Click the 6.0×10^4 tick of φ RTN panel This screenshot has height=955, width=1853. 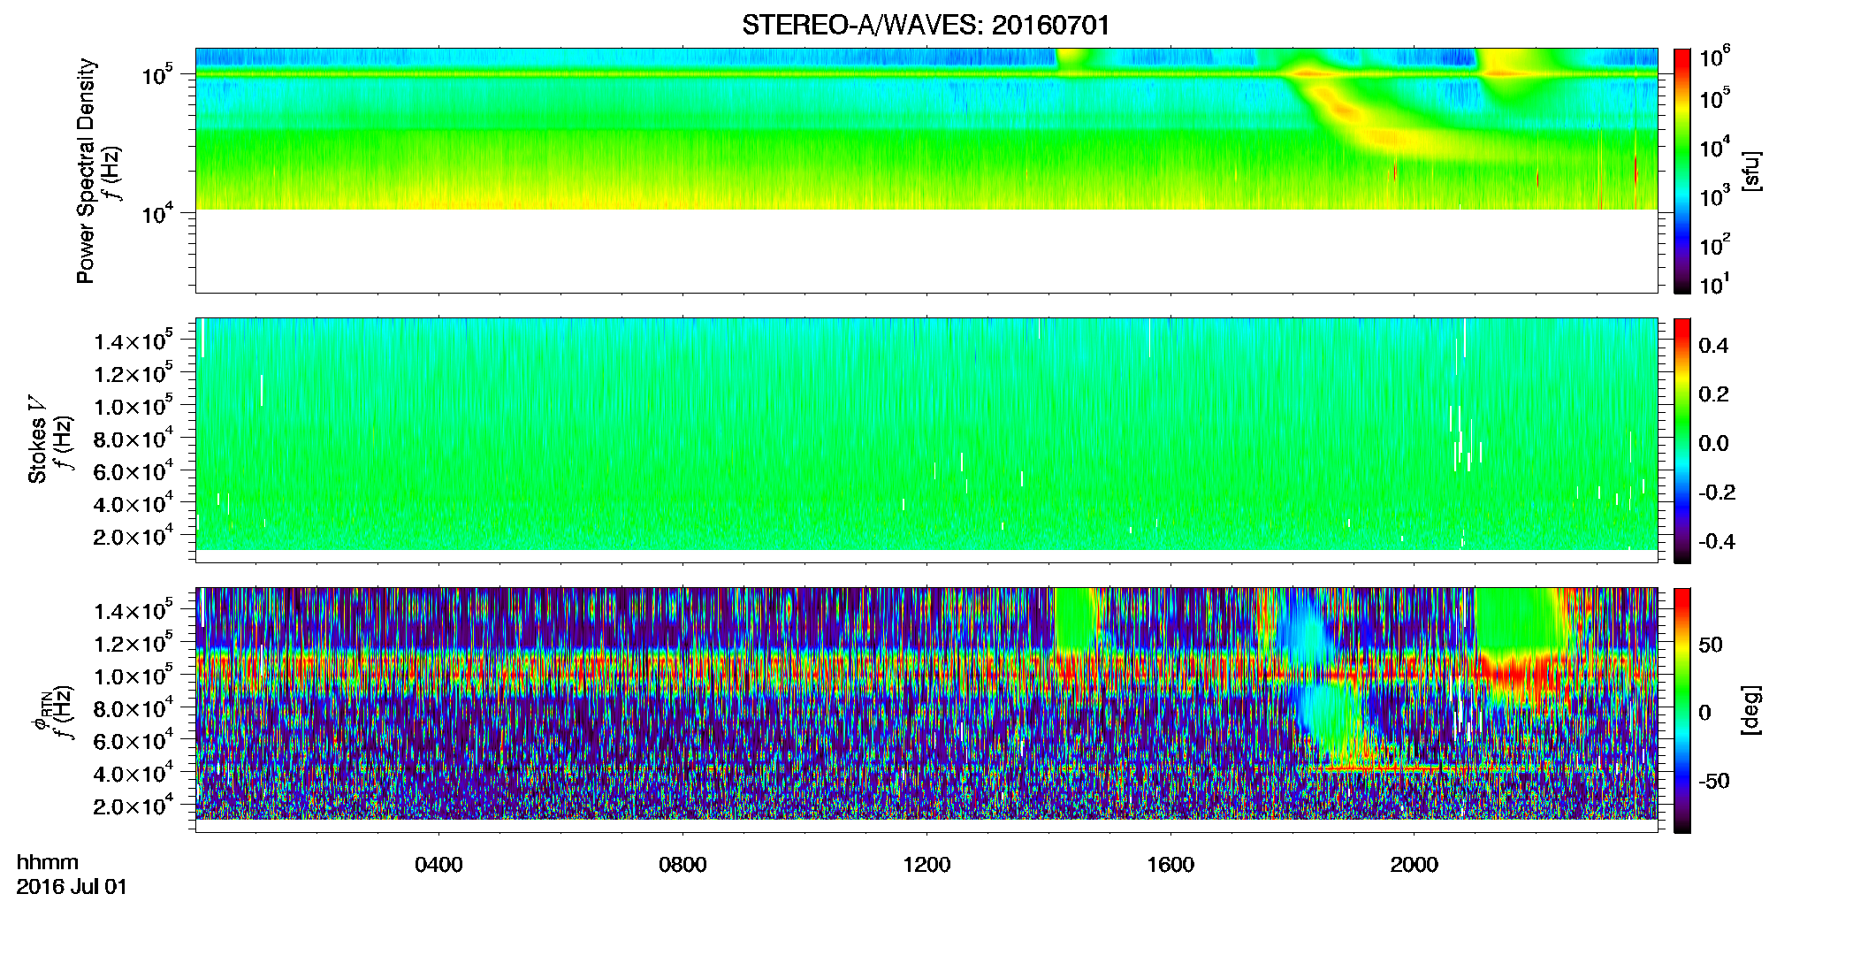click(134, 739)
